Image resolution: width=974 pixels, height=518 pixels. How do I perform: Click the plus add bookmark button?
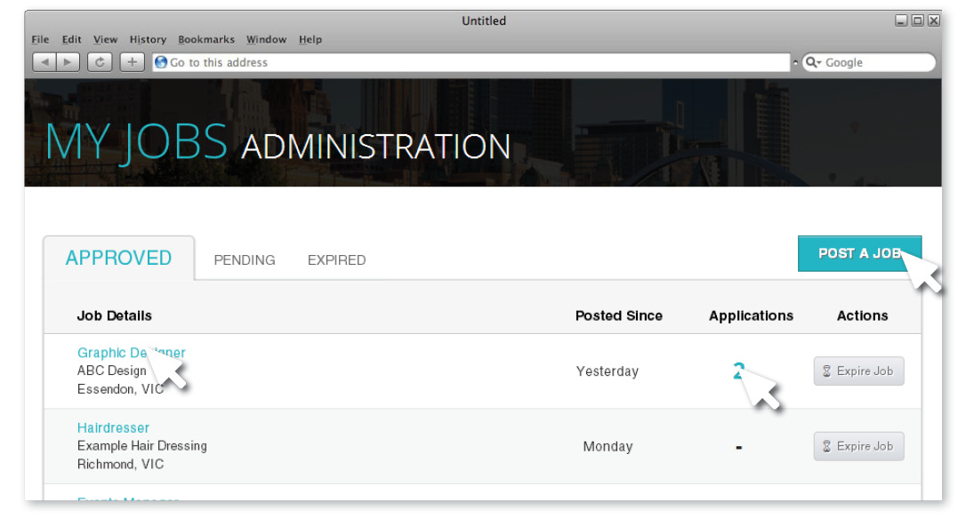[x=132, y=62]
